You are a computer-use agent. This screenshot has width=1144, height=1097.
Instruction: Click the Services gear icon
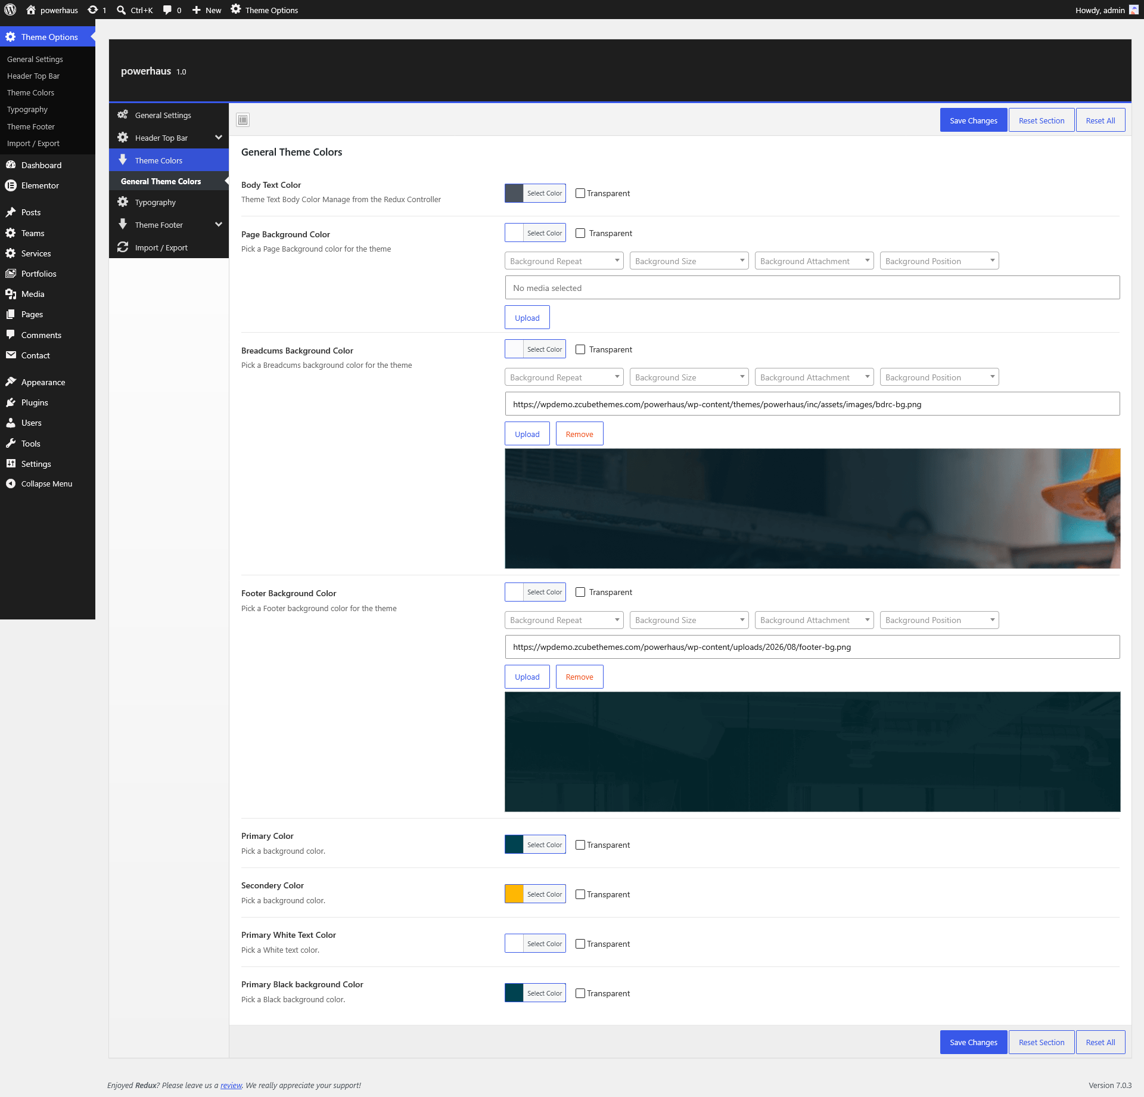pos(11,253)
